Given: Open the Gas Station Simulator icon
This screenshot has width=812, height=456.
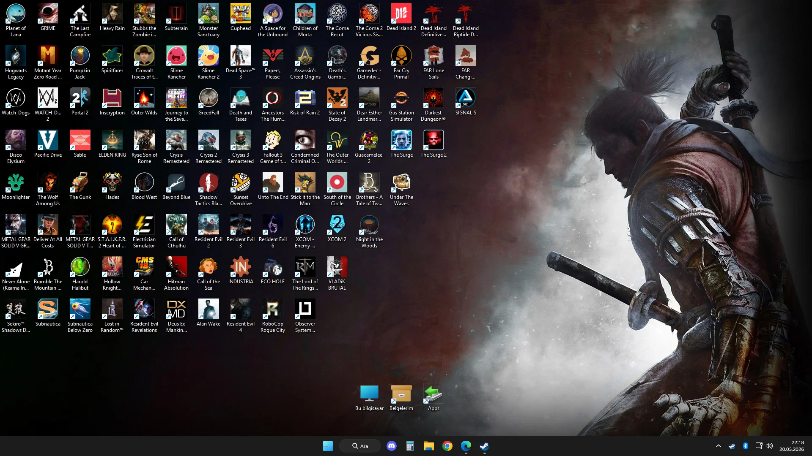Looking at the screenshot, I should point(401,105).
